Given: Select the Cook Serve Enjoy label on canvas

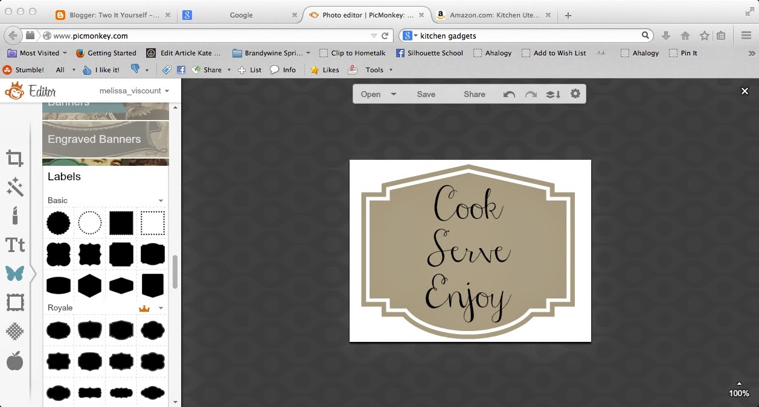Looking at the screenshot, I should click(468, 250).
